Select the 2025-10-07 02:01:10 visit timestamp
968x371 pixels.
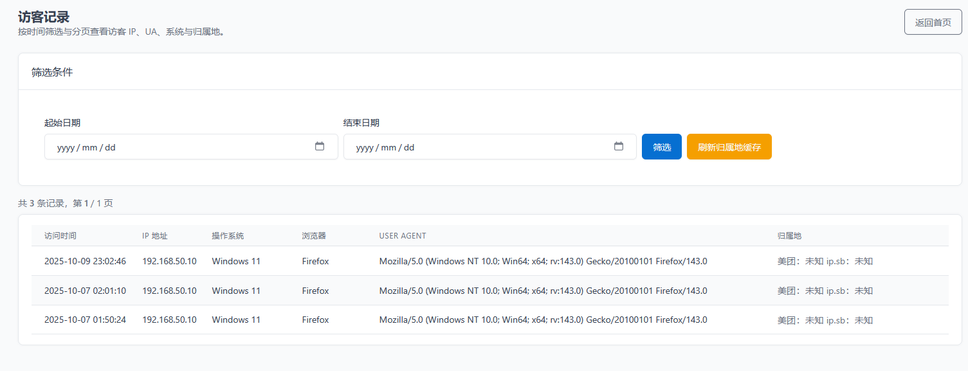click(85, 291)
